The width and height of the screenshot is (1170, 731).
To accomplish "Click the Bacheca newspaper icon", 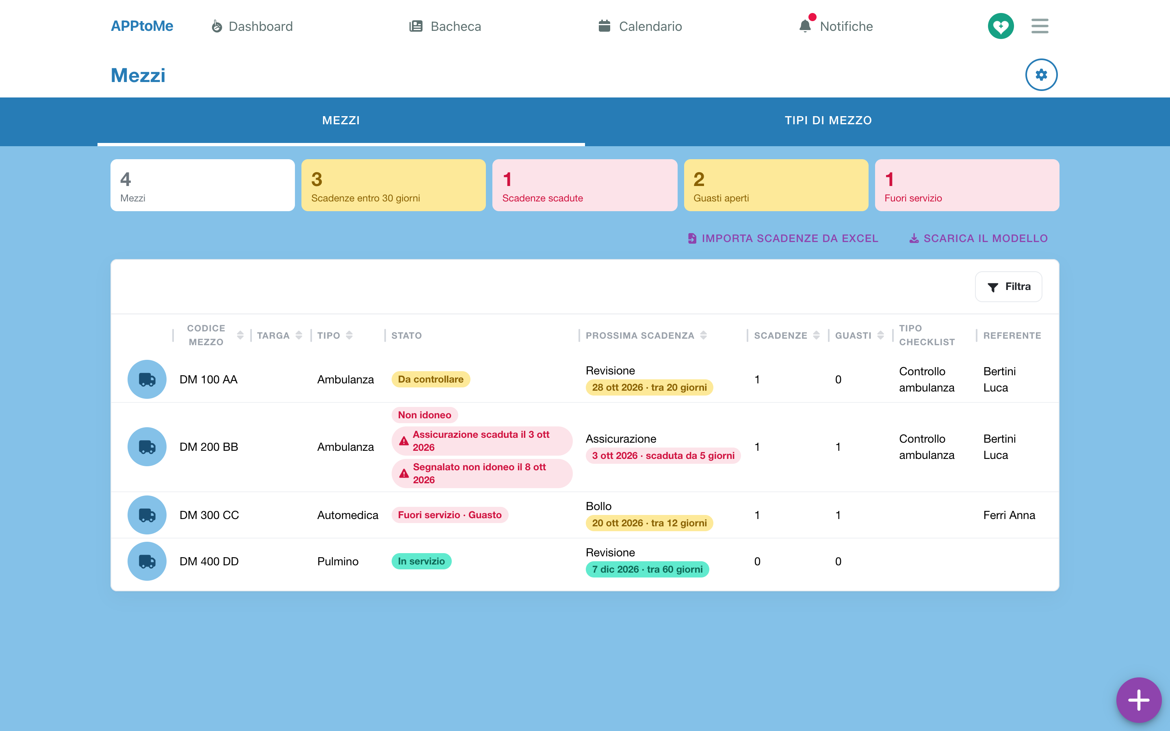I will (x=416, y=26).
